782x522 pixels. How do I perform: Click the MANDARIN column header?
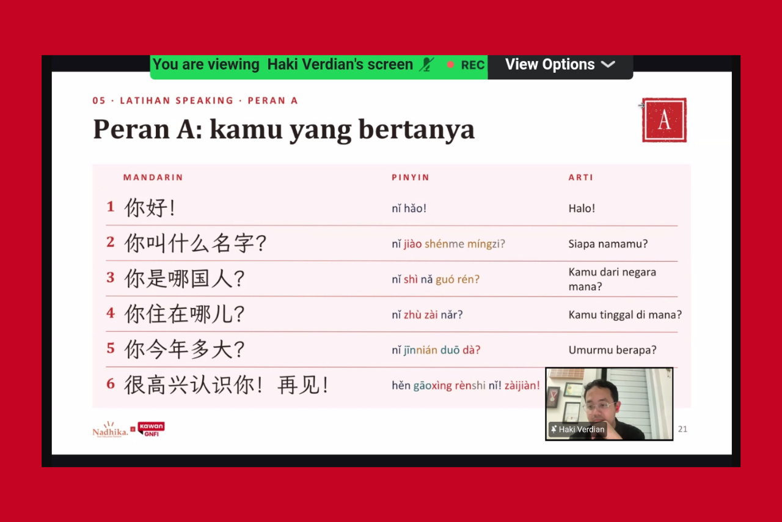[x=153, y=177]
